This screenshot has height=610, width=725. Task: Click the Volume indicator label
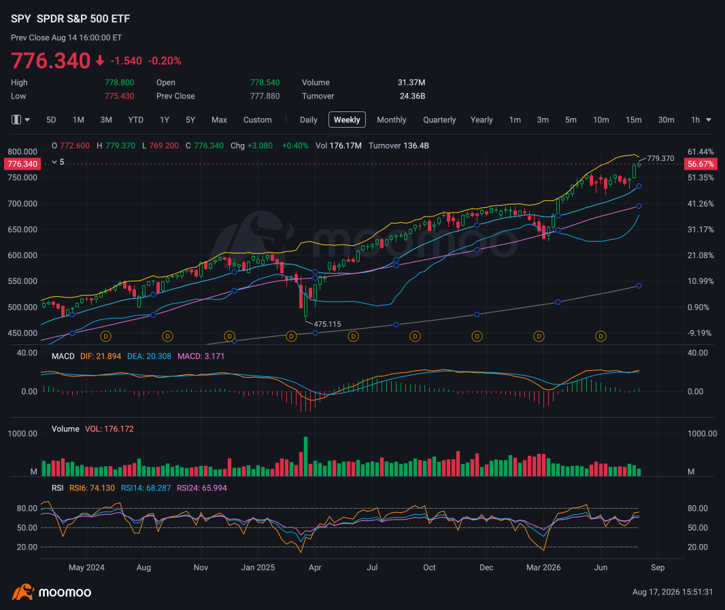click(x=65, y=429)
